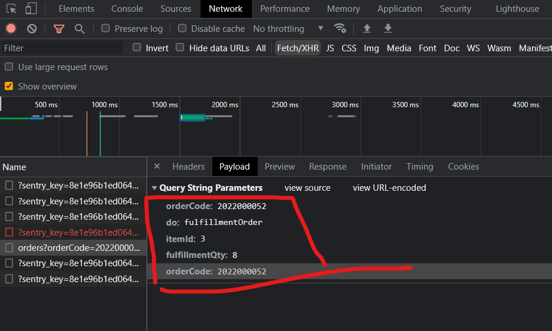Import HAR file with upload arrow
This screenshot has height=331, width=552.
[367, 28]
